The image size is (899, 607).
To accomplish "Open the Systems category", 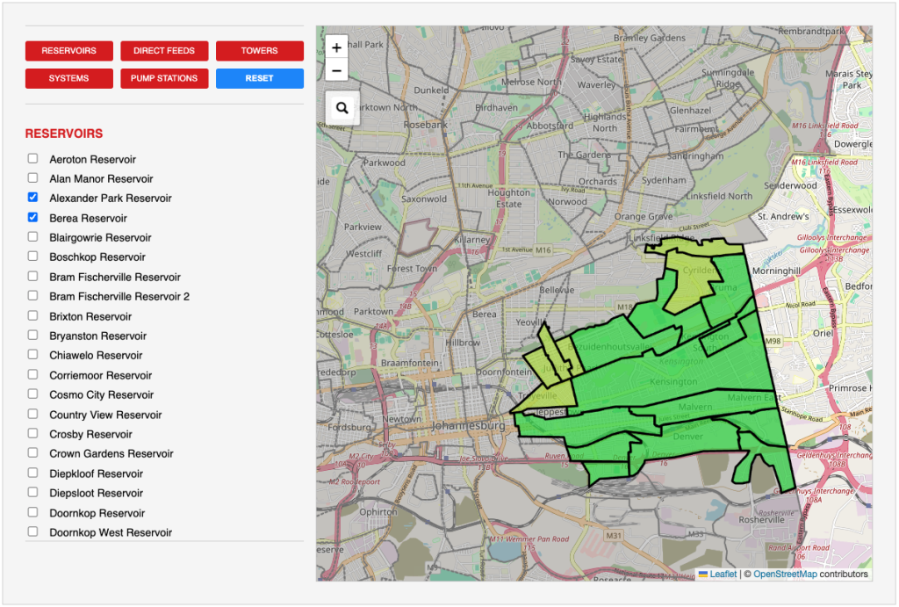I will point(68,78).
